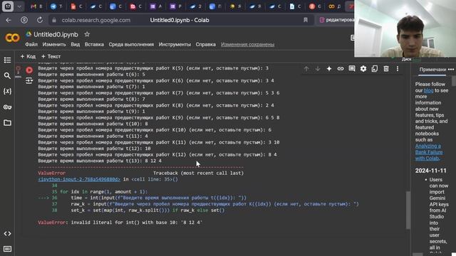The image size is (456, 256).
Task: Click the Colab CO logo
Action: (12, 38)
